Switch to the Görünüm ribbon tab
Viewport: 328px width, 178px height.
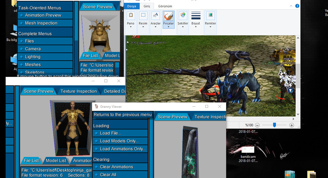point(165,6)
